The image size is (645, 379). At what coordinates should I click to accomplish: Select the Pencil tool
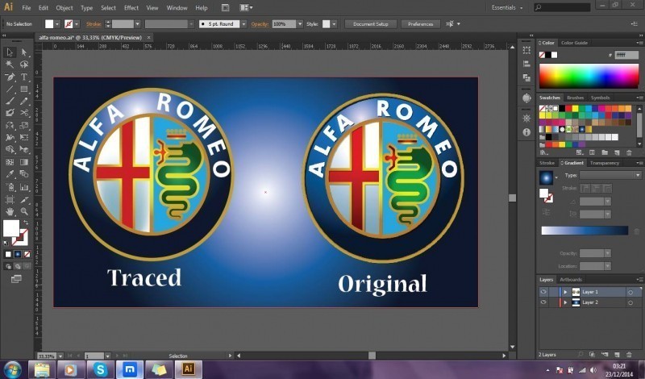24,101
